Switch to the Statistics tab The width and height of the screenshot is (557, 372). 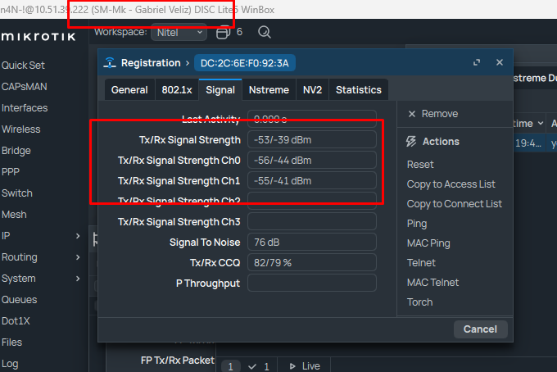point(358,90)
